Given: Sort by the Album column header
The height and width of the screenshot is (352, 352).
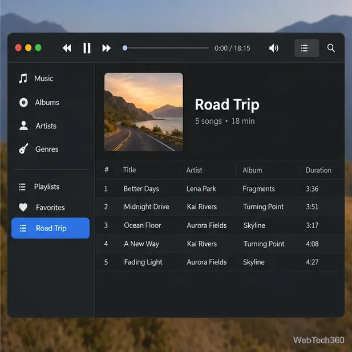Looking at the screenshot, I should click(252, 170).
